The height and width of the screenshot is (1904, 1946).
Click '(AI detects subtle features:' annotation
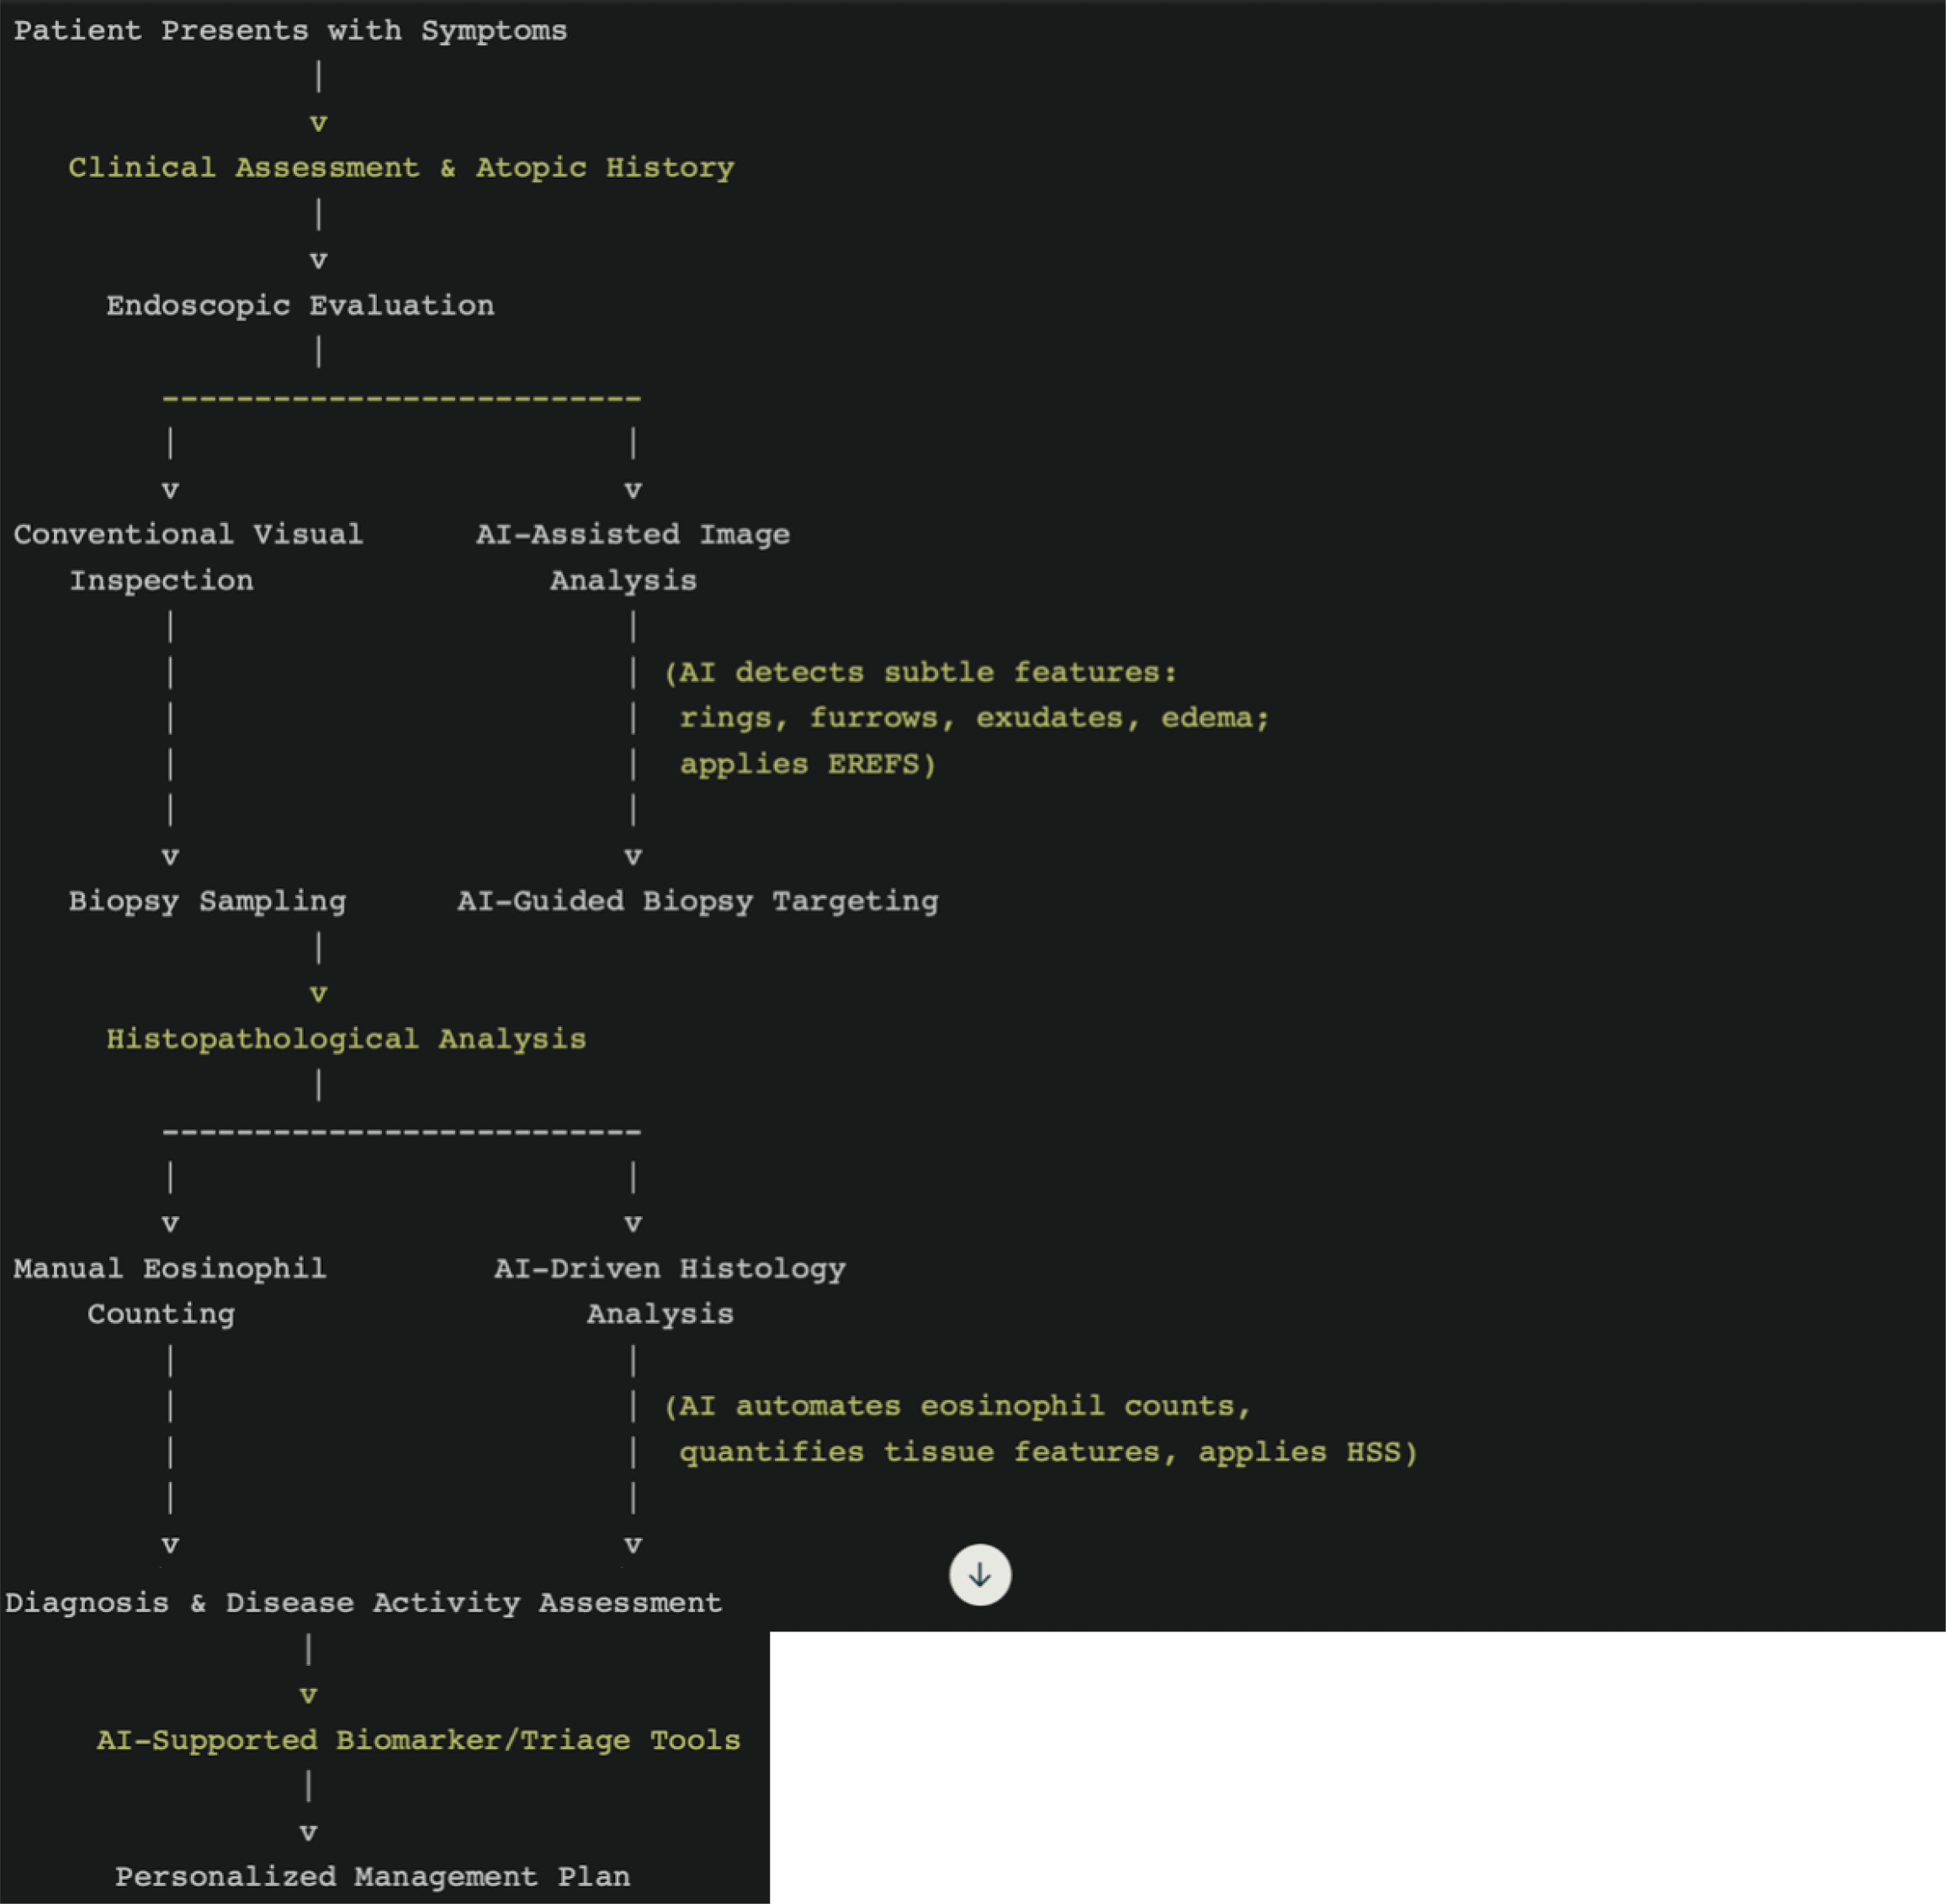click(x=920, y=672)
